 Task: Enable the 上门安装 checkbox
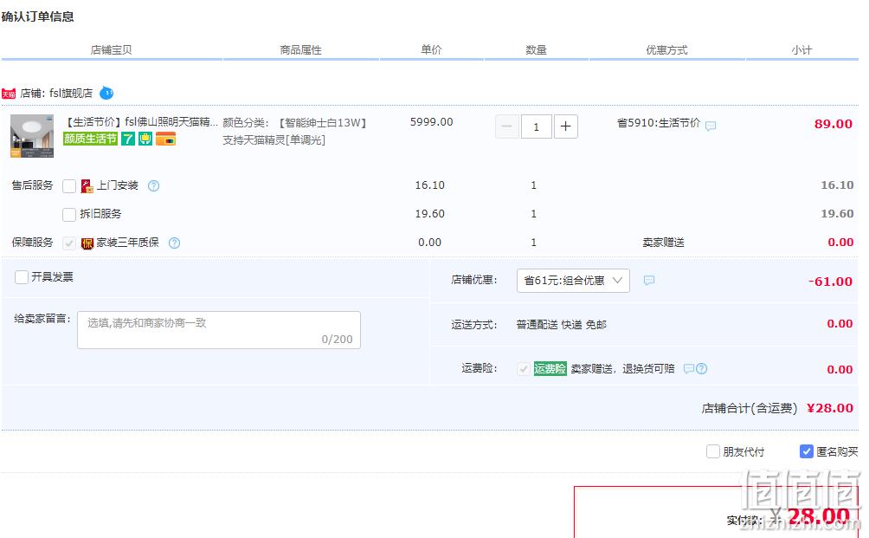pyautogui.click(x=69, y=185)
